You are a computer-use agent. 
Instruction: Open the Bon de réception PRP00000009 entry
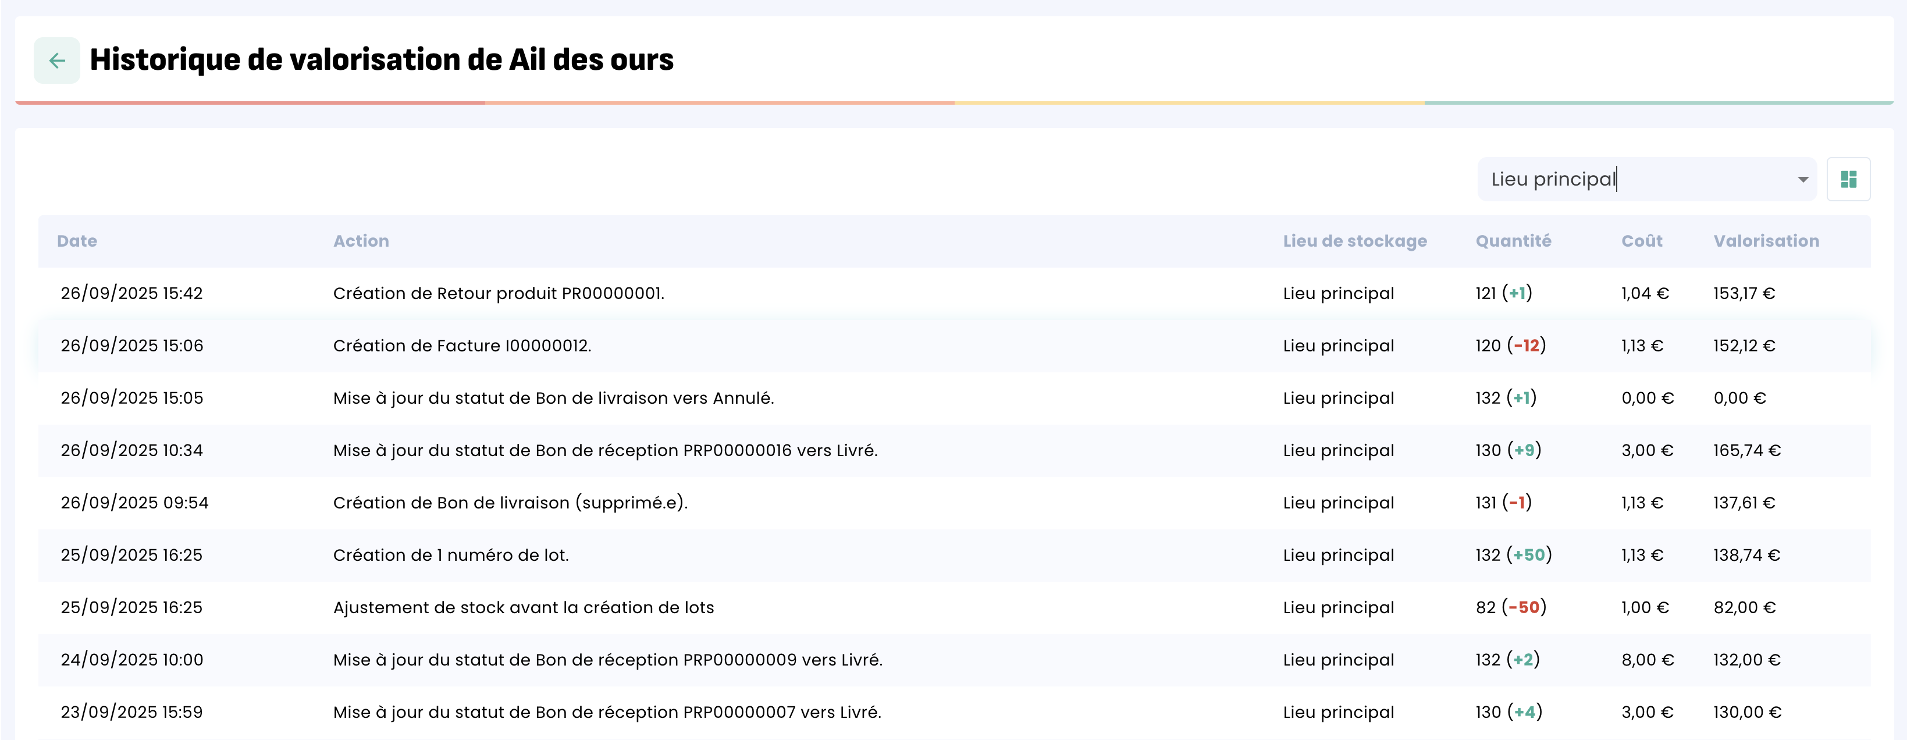tap(607, 660)
